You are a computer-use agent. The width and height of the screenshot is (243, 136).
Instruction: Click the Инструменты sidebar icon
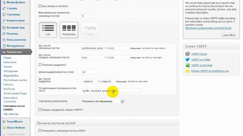(x=4, y=46)
